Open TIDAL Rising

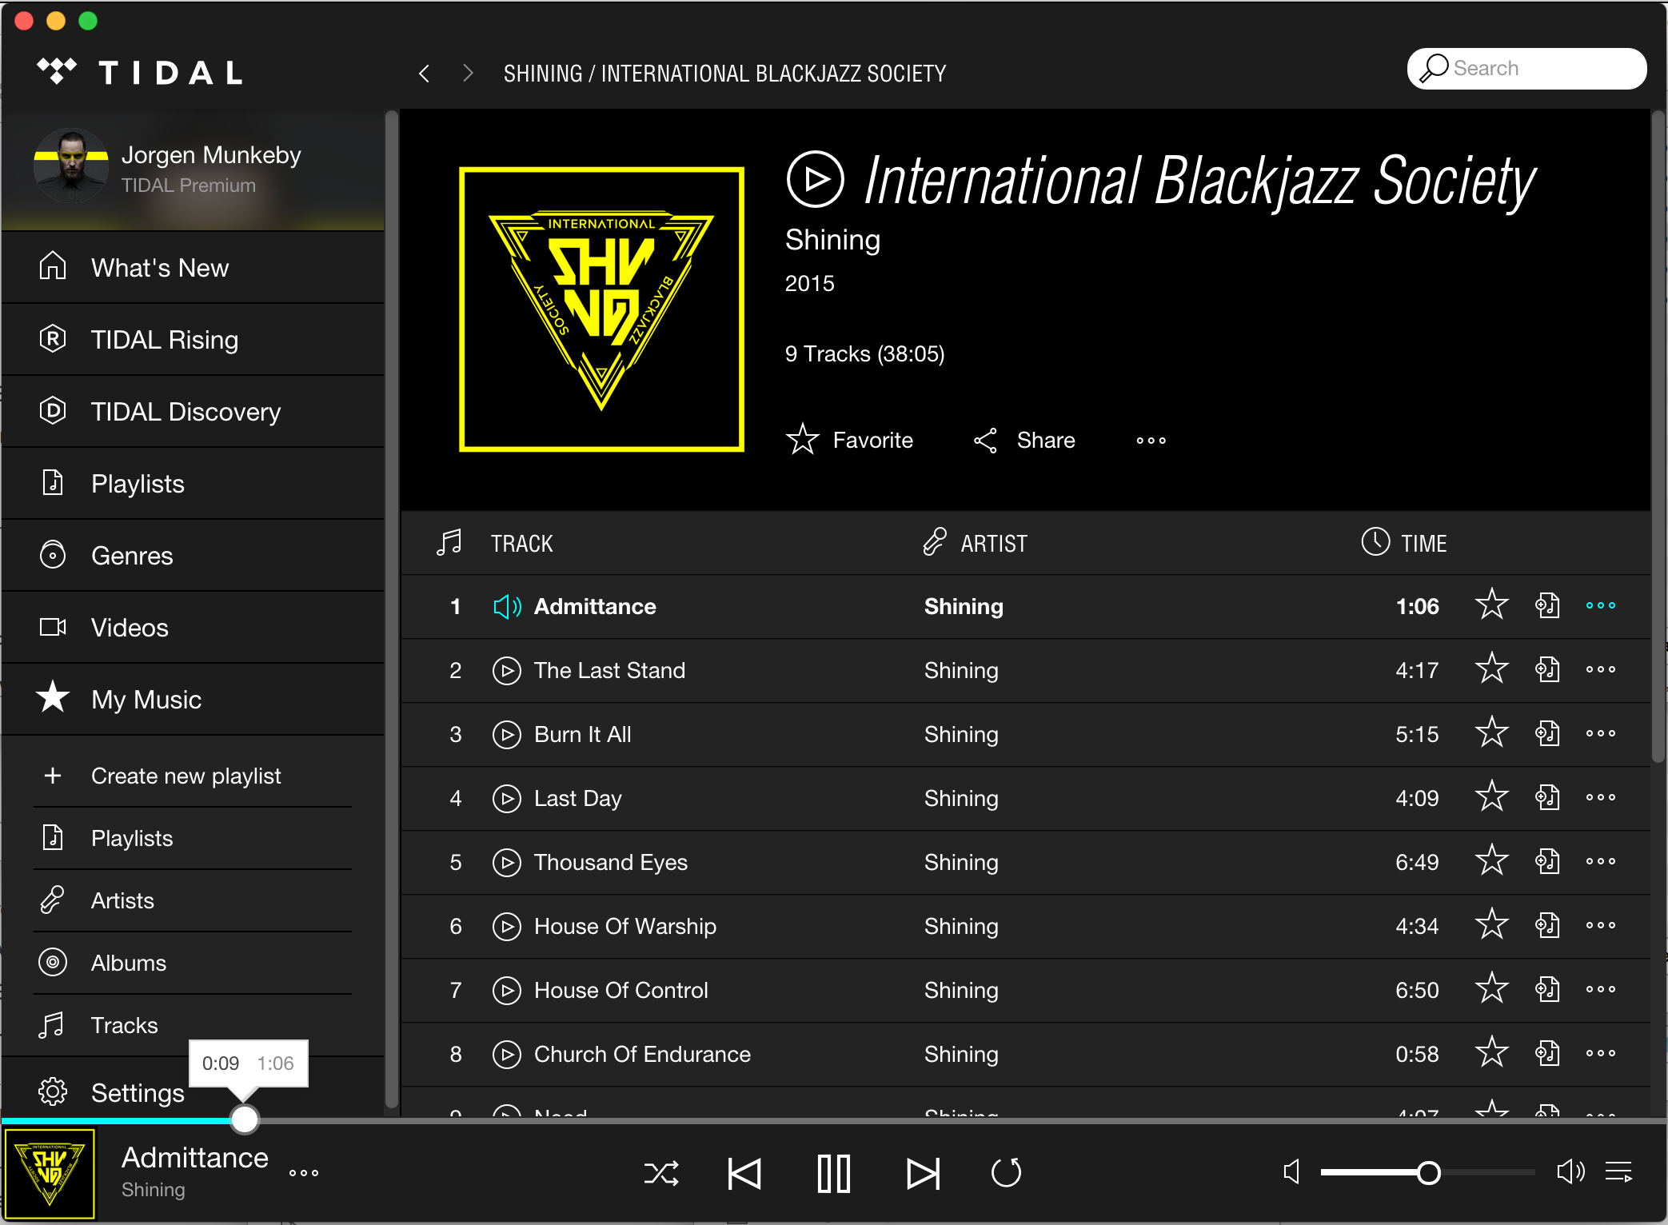193,339
